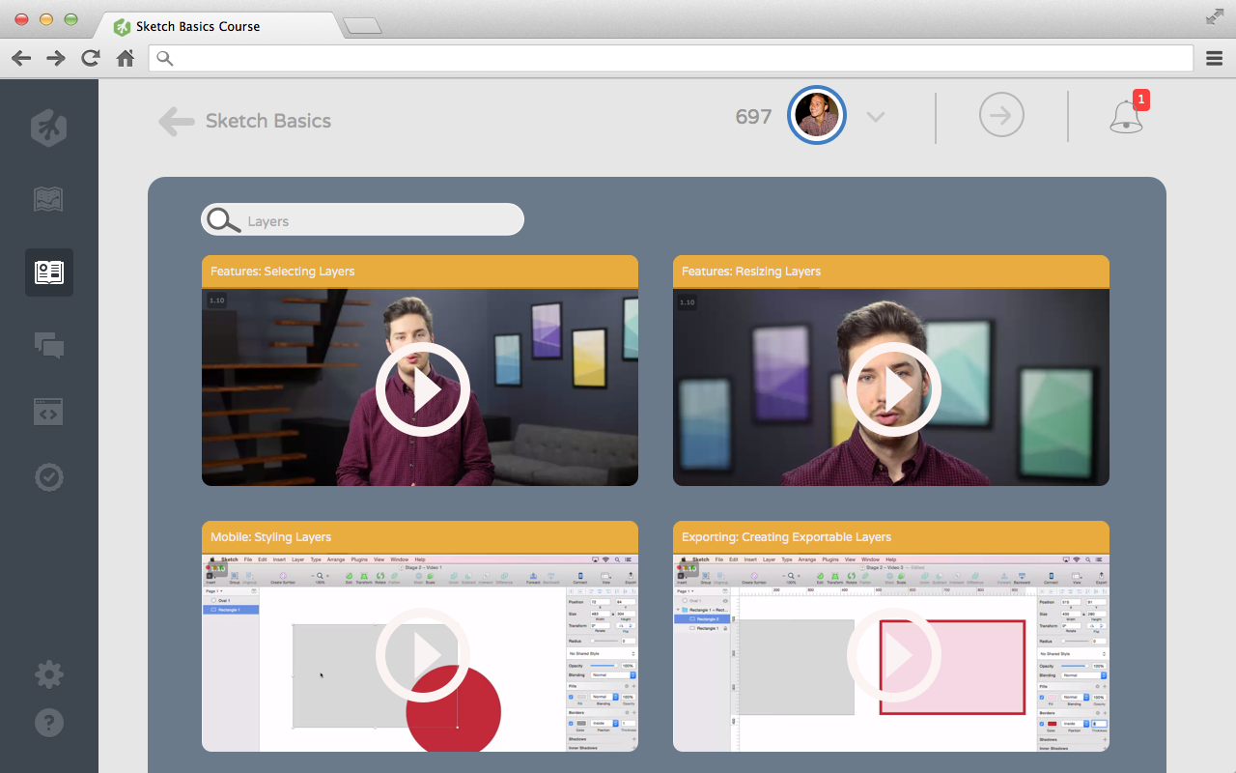Screen dimensions: 1236x773
Task: Open Features: Selecting Layers title
Action: (283, 272)
